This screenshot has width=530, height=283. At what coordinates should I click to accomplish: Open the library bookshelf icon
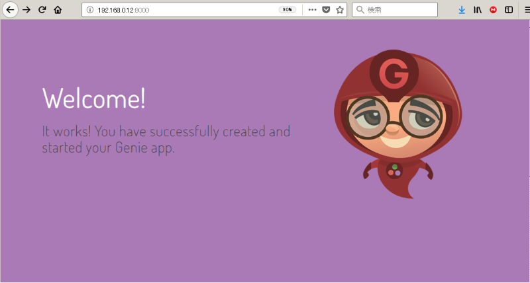(477, 10)
